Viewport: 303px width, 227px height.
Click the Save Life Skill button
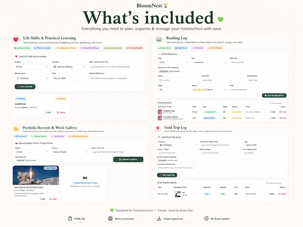(x=25, y=87)
